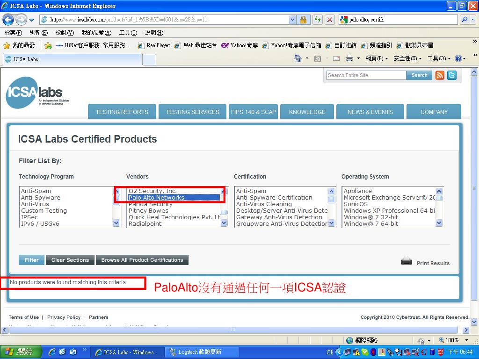Click the blue Help question icon
Screen dimensions: 479x359
coord(458,58)
